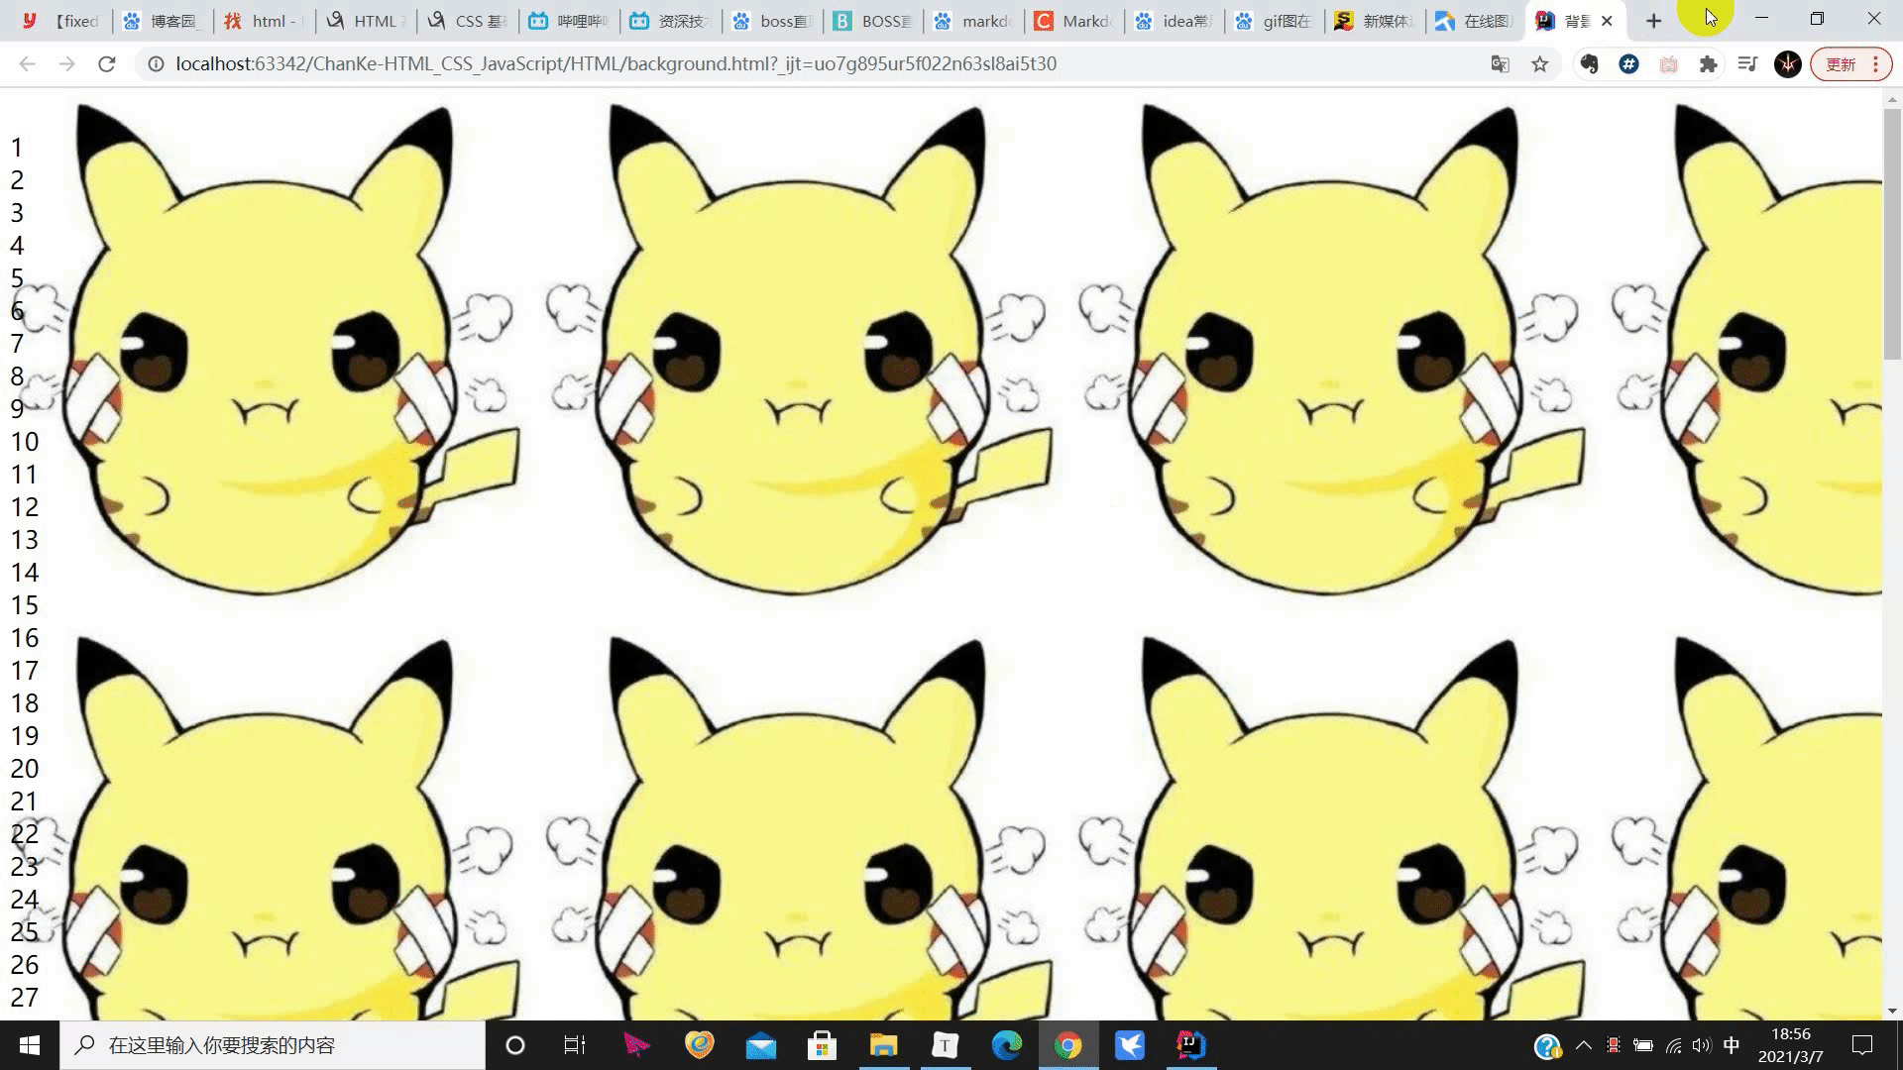Image resolution: width=1903 pixels, height=1070 pixels.
Task: Open the Extensions puzzle piece menu
Action: (1708, 64)
